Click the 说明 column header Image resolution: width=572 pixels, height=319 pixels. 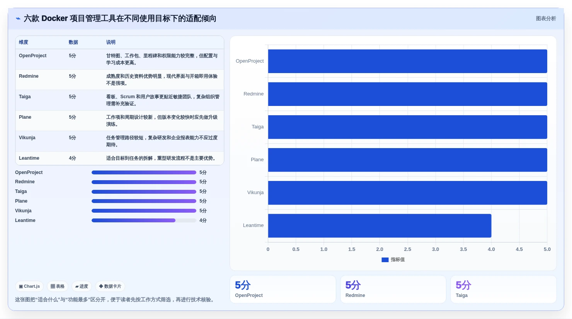click(x=111, y=42)
